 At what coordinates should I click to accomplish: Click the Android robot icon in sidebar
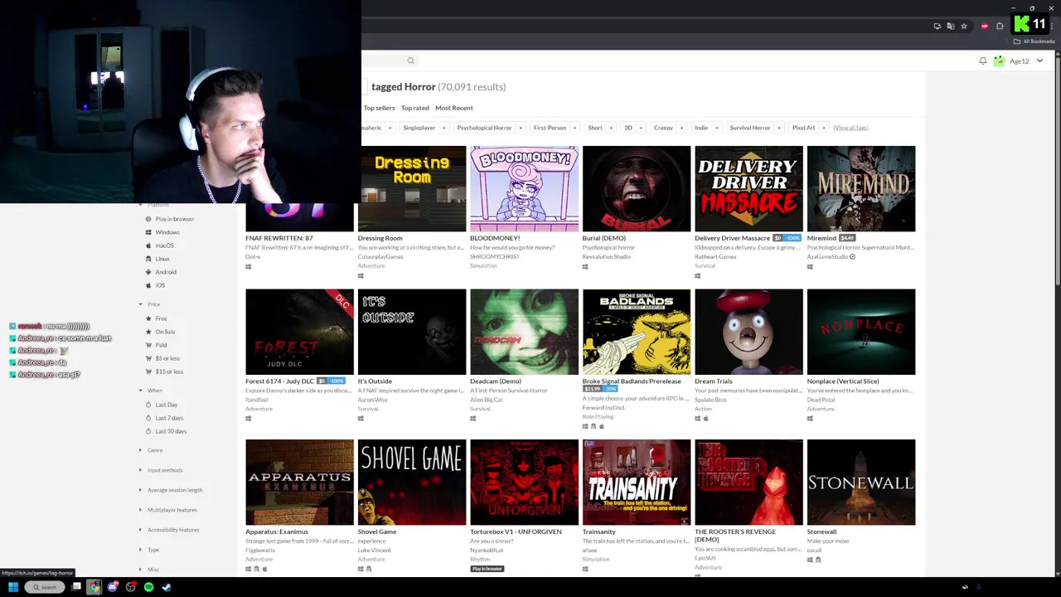pos(148,272)
